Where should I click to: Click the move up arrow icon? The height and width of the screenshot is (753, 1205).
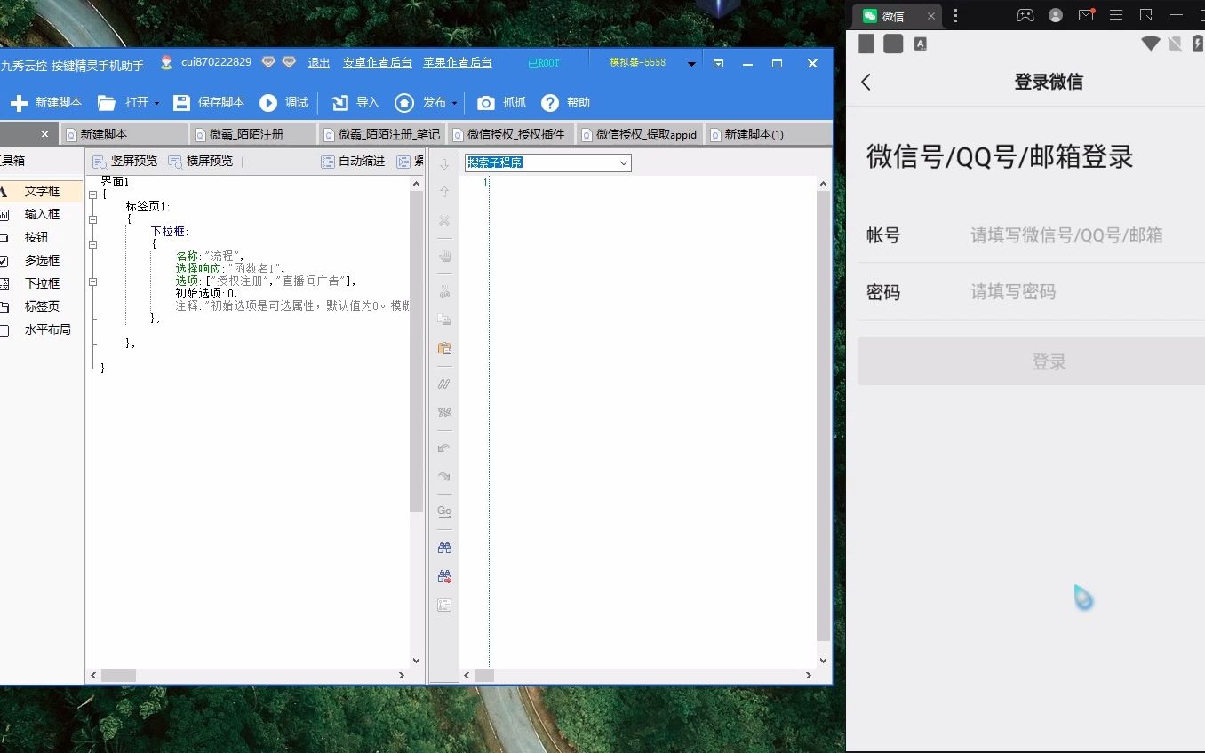(444, 192)
